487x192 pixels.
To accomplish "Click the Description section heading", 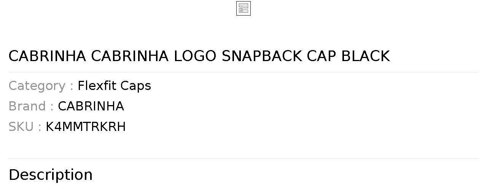I will tap(51, 175).
